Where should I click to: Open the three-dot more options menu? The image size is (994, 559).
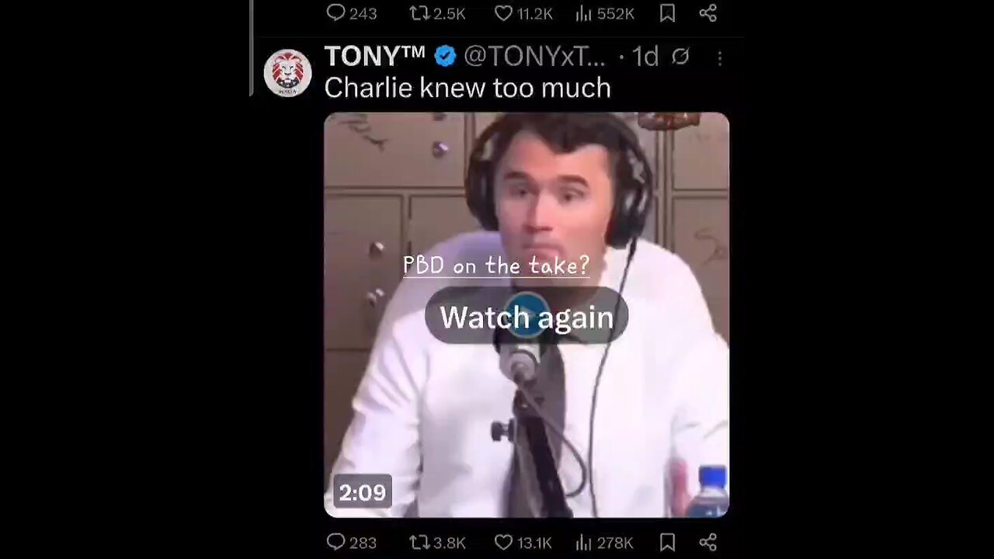pyautogui.click(x=720, y=58)
